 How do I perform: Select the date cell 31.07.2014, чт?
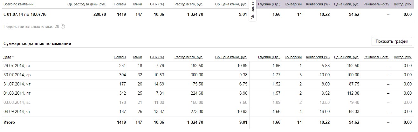[17, 84]
